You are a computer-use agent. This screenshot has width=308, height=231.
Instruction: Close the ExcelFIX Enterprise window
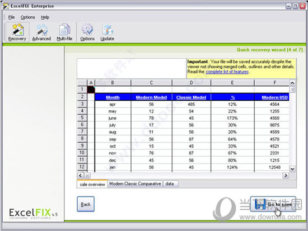[x=302, y=6]
